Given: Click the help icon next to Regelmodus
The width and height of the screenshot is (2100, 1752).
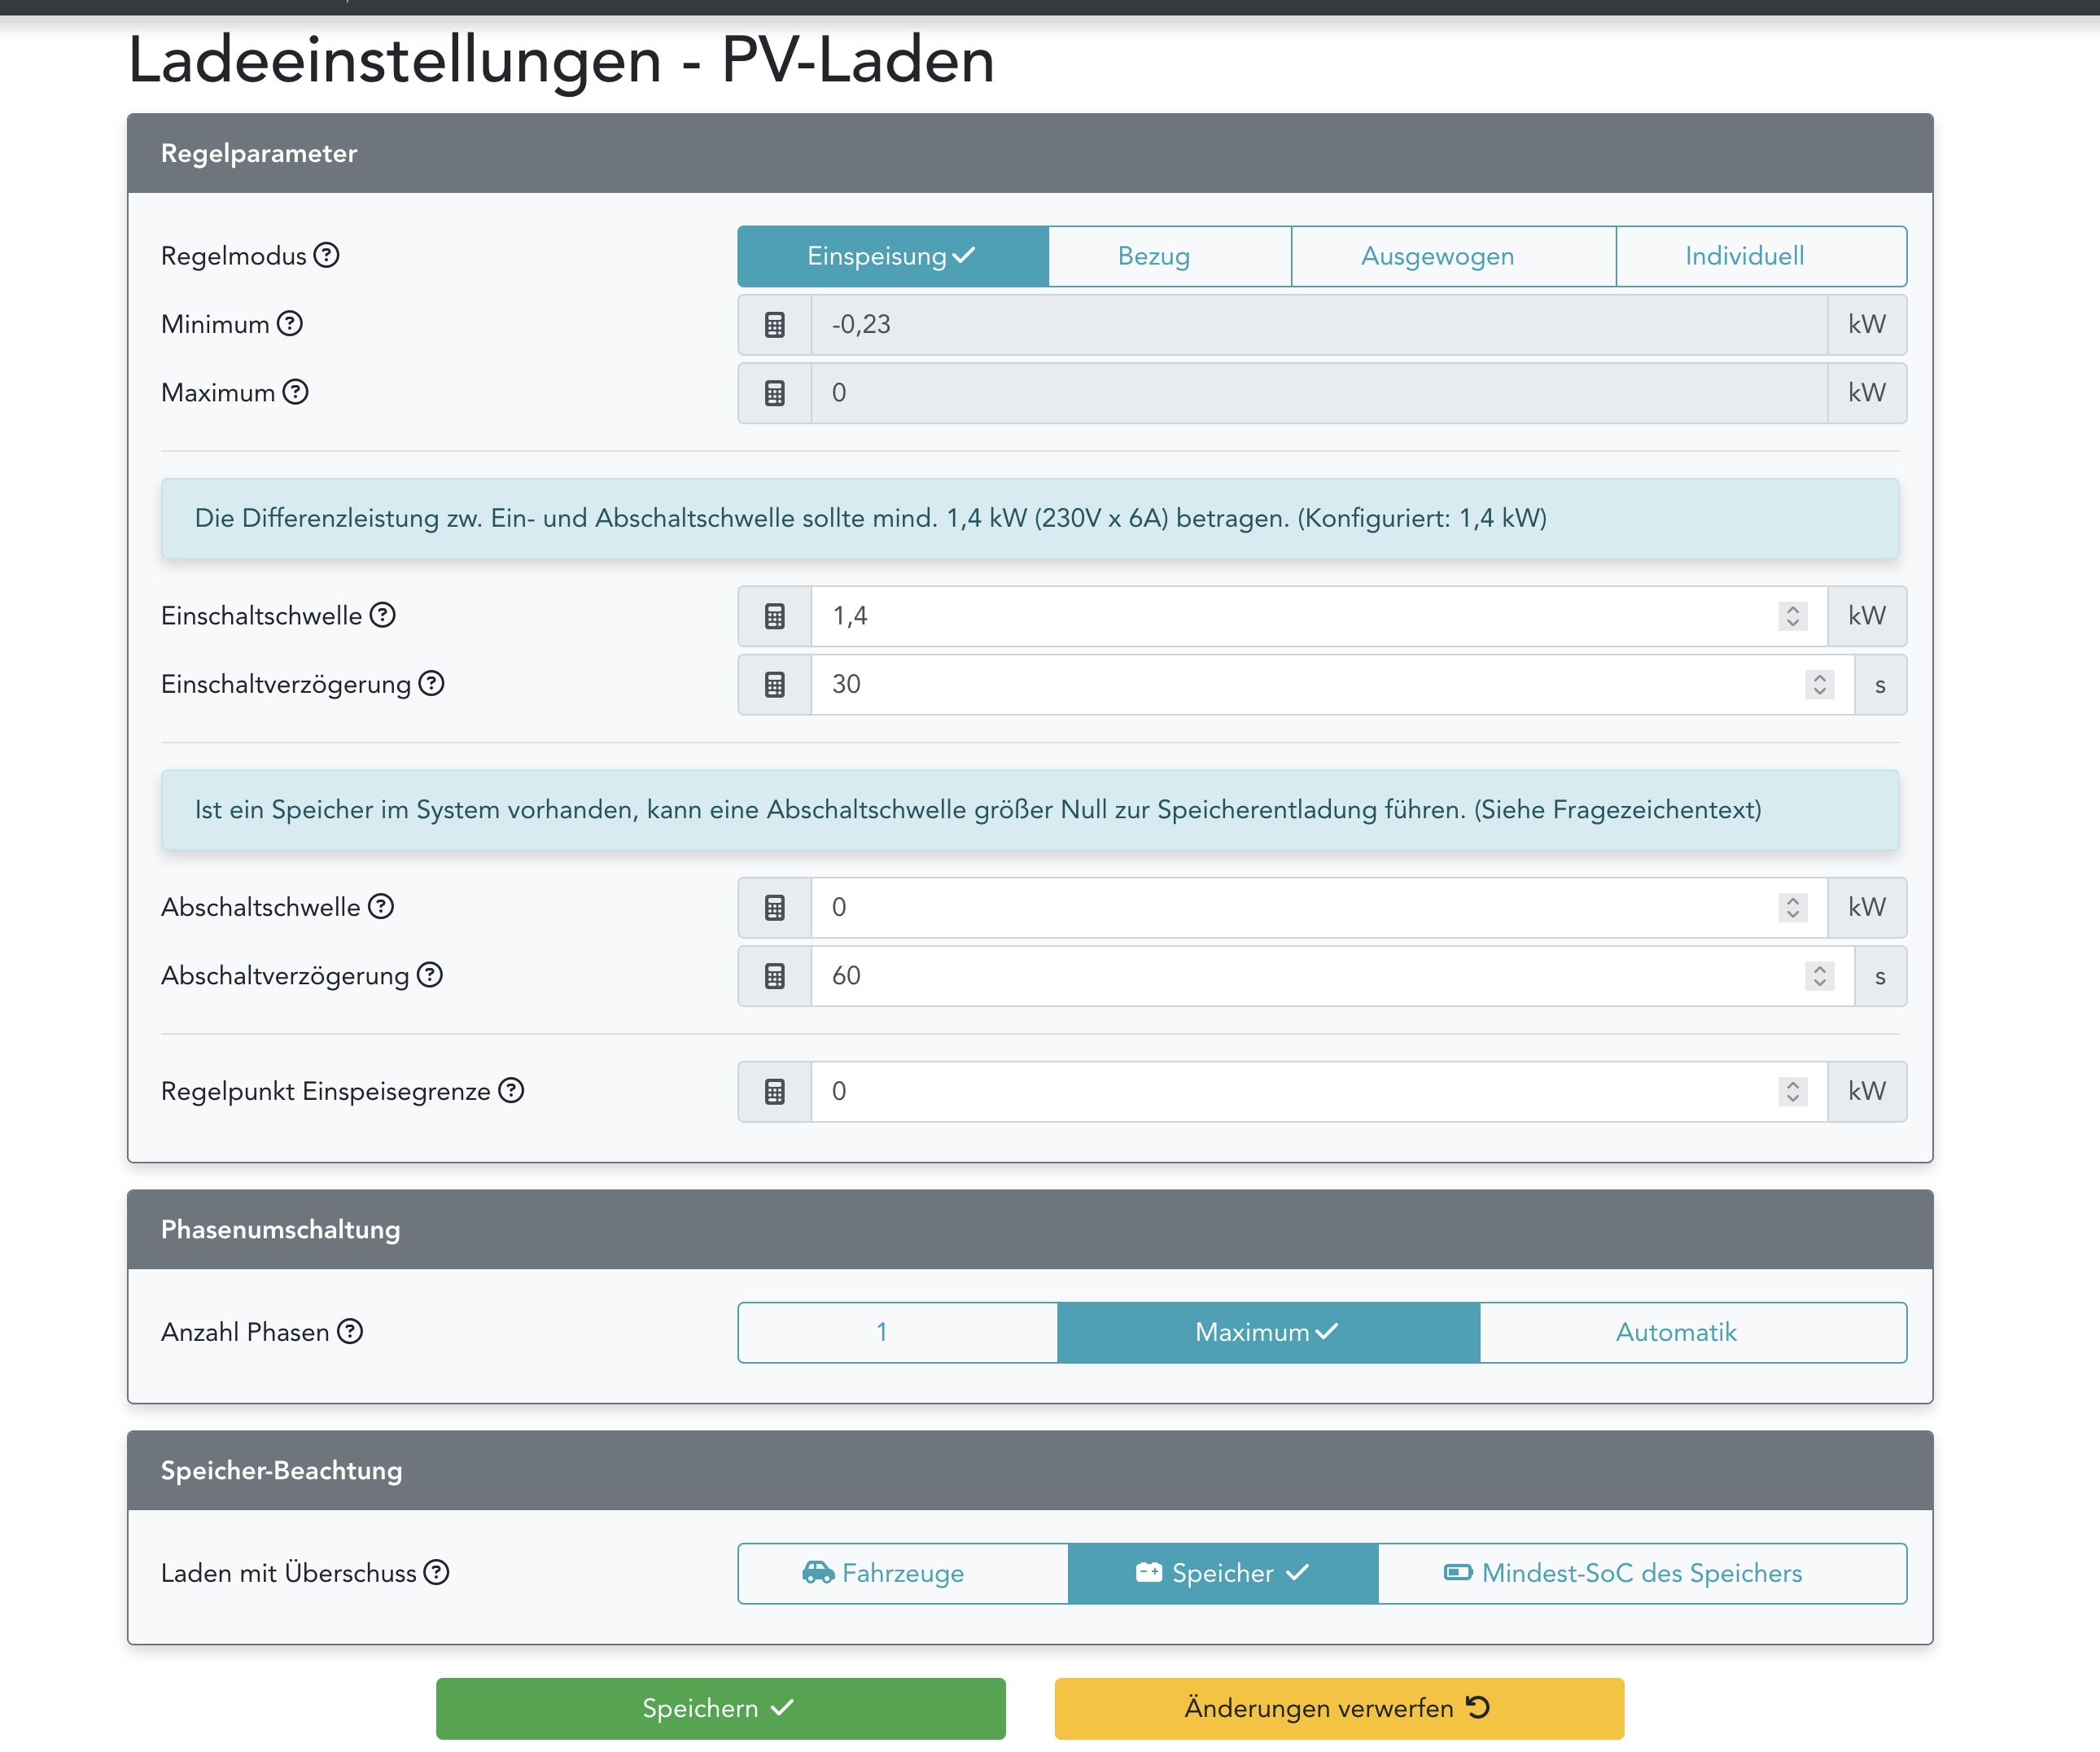Looking at the screenshot, I should [x=326, y=255].
